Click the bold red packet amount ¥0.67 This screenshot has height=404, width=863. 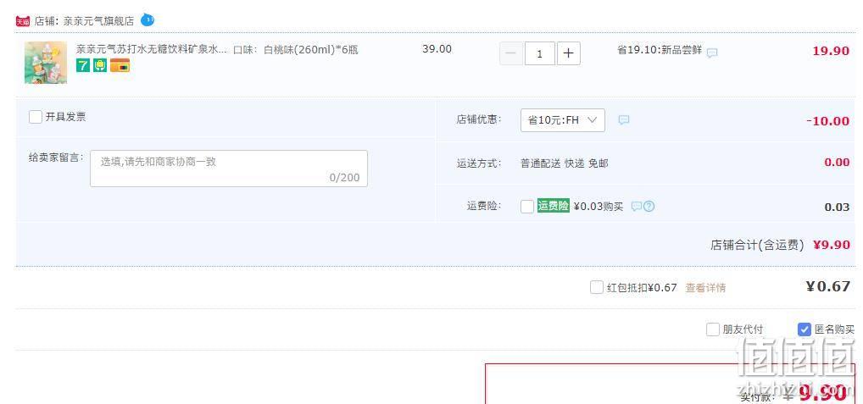click(x=827, y=286)
